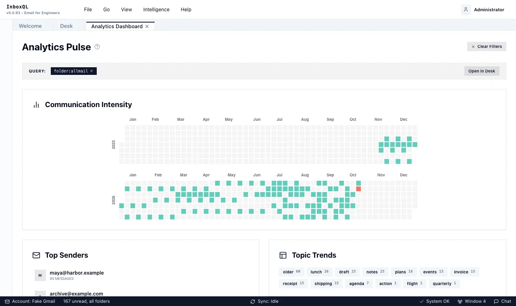Select the 'notes 25' topic tag
The image size is (516, 306).
pyautogui.click(x=375, y=272)
